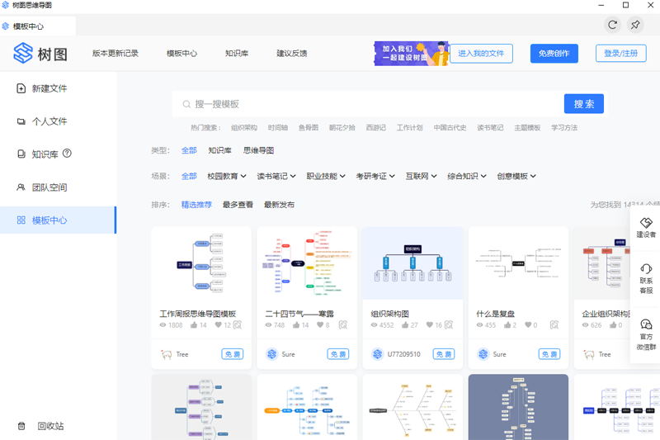Click the 树图 logo in header
This screenshot has width=660, height=440.
40,54
